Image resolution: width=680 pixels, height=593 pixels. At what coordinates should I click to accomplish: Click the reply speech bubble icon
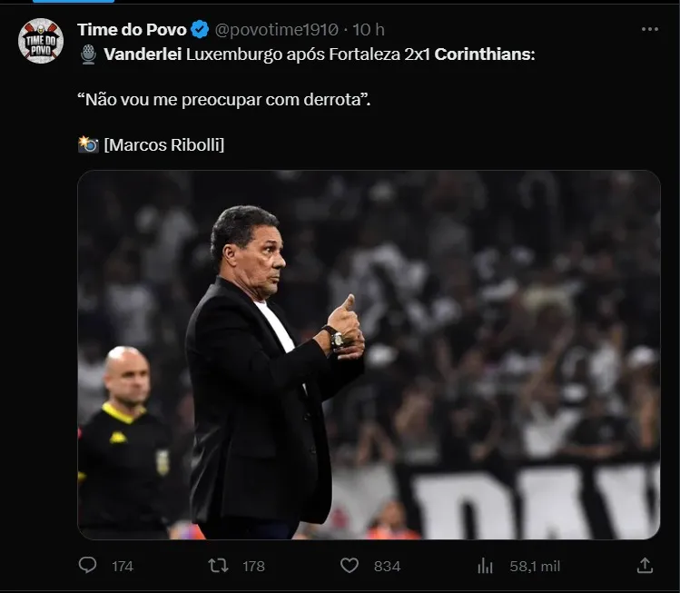pyautogui.click(x=87, y=565)
